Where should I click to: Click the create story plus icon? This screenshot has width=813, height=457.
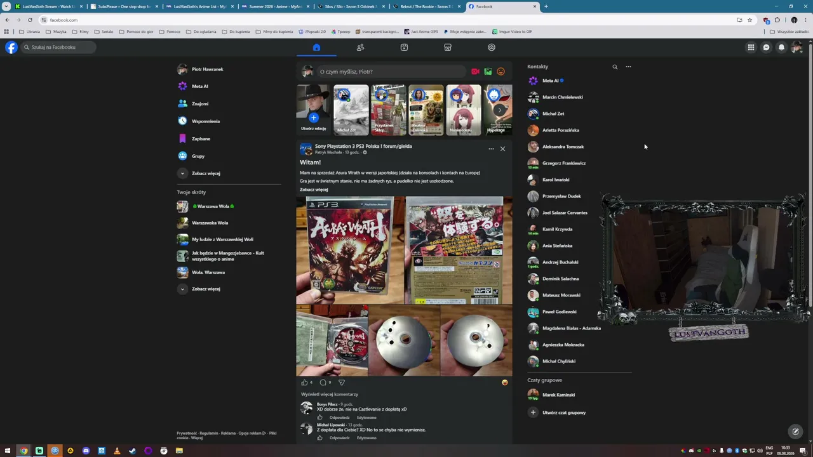click(313, 117)
